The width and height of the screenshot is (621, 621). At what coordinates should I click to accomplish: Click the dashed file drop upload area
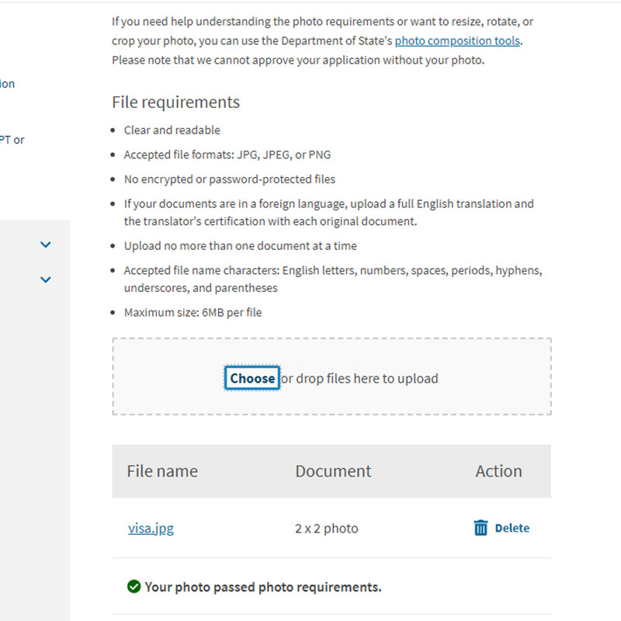click(331, 376)
